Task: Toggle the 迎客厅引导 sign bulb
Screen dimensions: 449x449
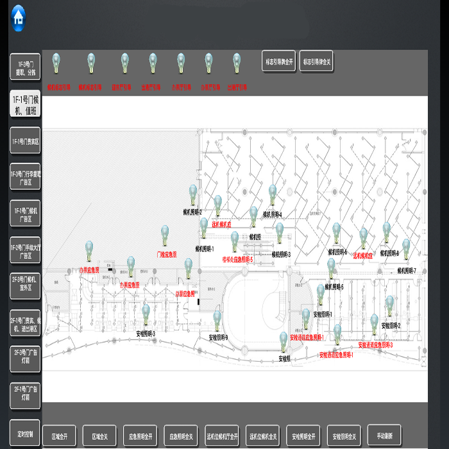Action: (x=124, y=64)
